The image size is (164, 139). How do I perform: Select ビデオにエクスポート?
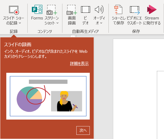click(x=135, y=15)
